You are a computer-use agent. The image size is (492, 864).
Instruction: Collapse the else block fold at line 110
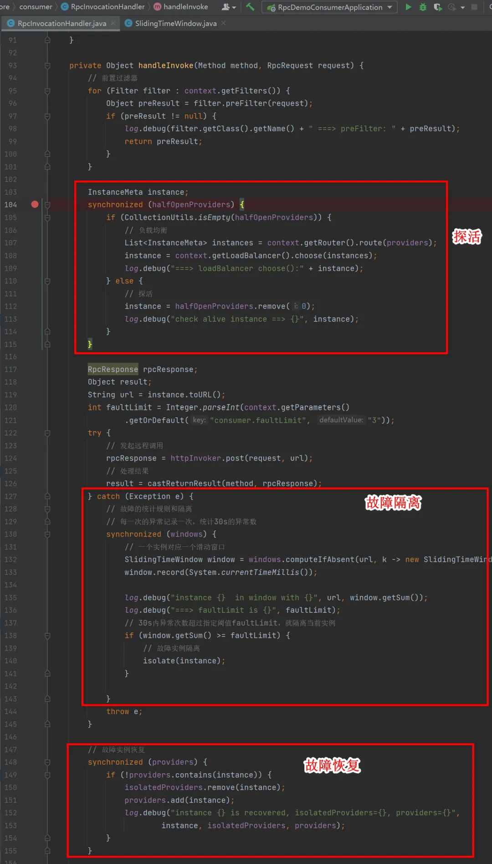(x=47, y=281)
